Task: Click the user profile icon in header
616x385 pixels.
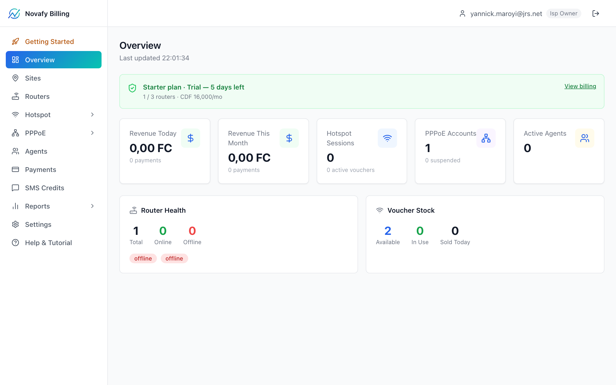Action: pyautogui.click(x=462, y=13)
